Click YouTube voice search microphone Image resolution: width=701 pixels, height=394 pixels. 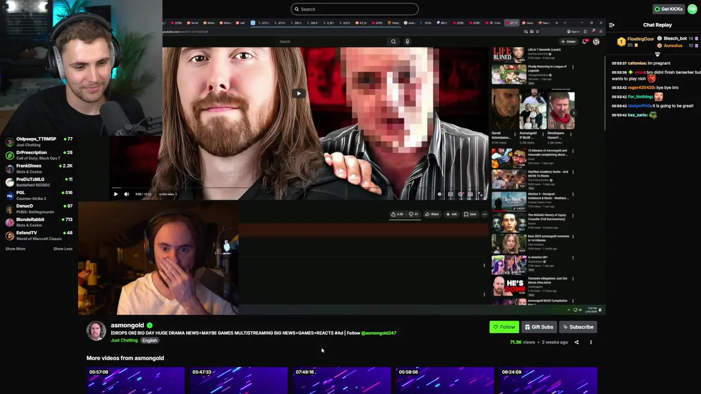(407, 42)
